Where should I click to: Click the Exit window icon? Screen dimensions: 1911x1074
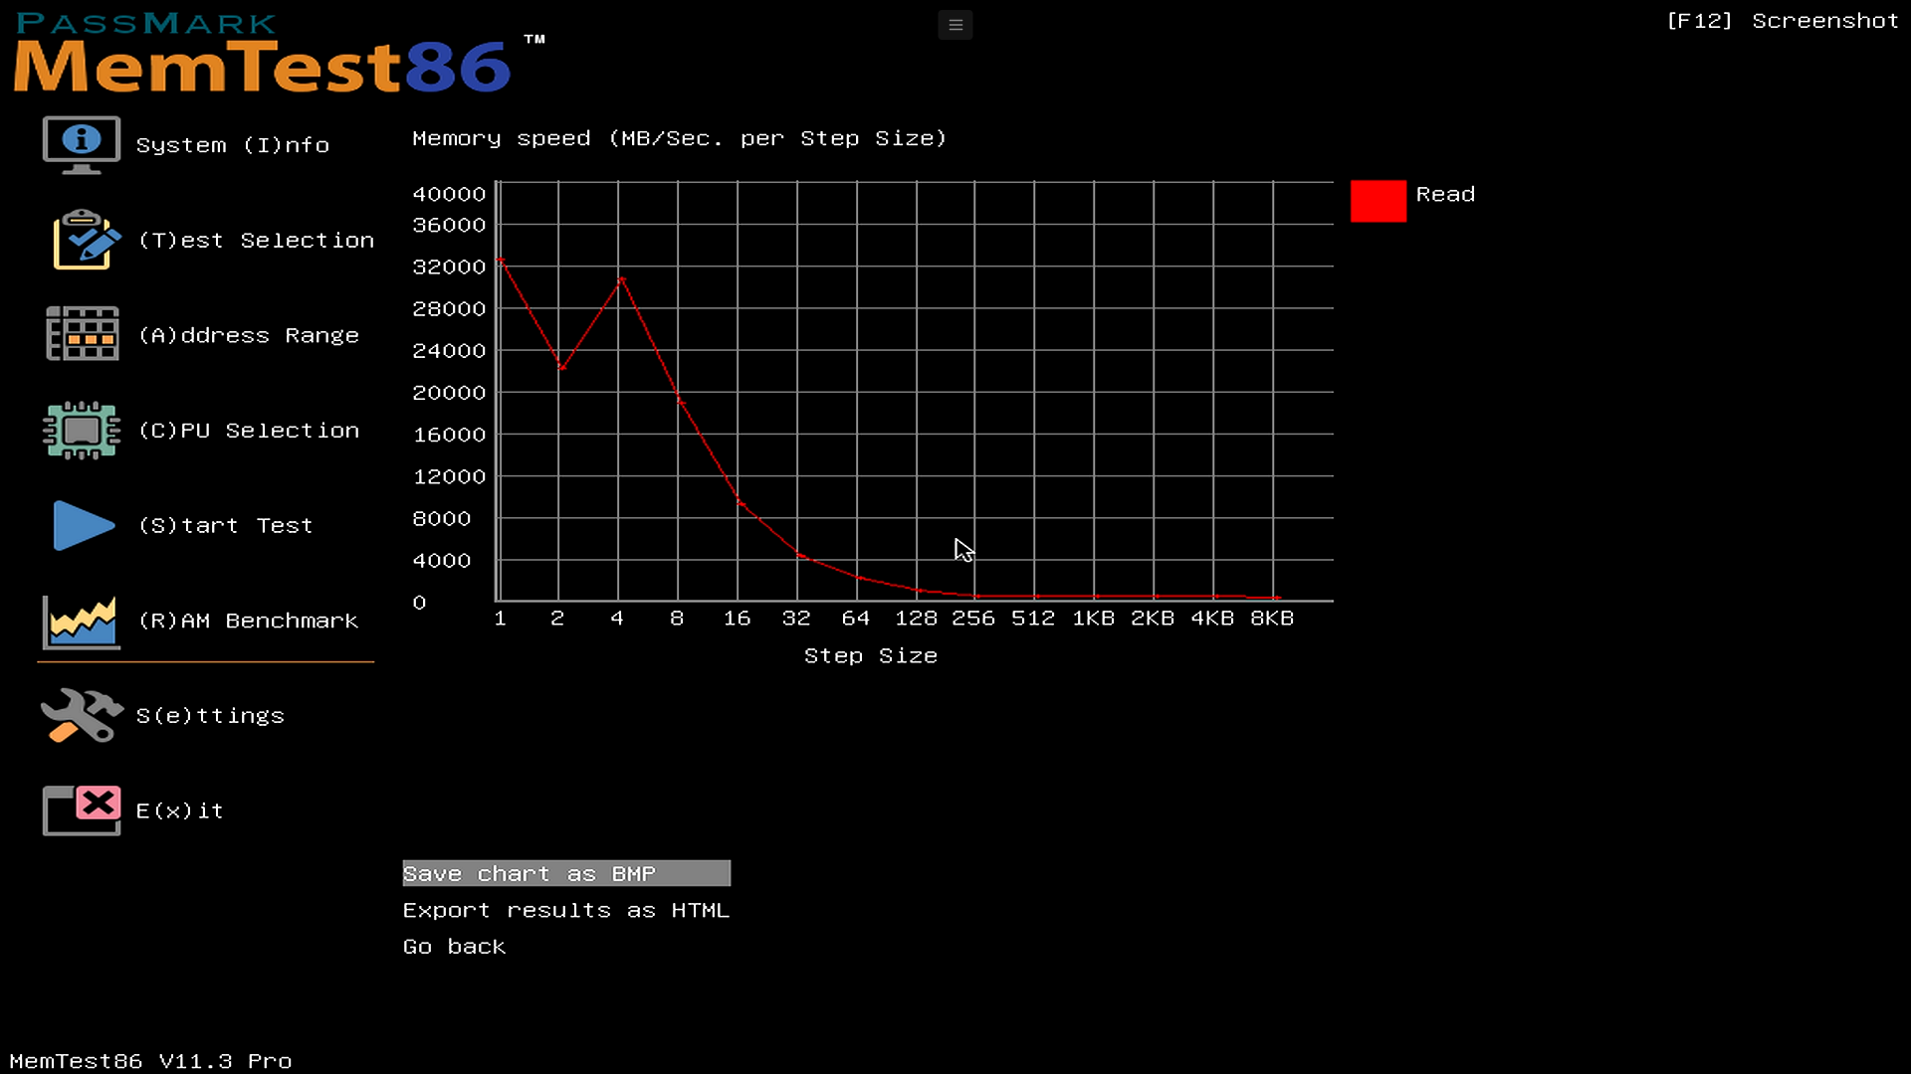[82, 809]
